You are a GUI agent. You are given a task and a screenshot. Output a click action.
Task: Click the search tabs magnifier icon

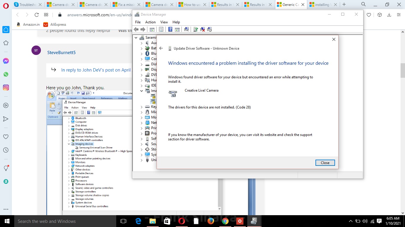tap(363, 4)
